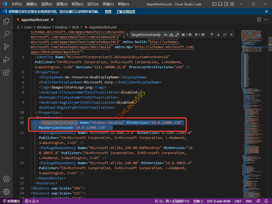Screen dimensions: 272x204
Task: Expand the replace field in find widget
Action: click(x=127, y=35)
